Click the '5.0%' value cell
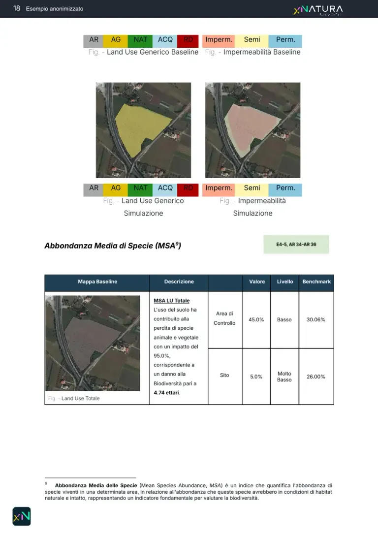 (256, 377)
